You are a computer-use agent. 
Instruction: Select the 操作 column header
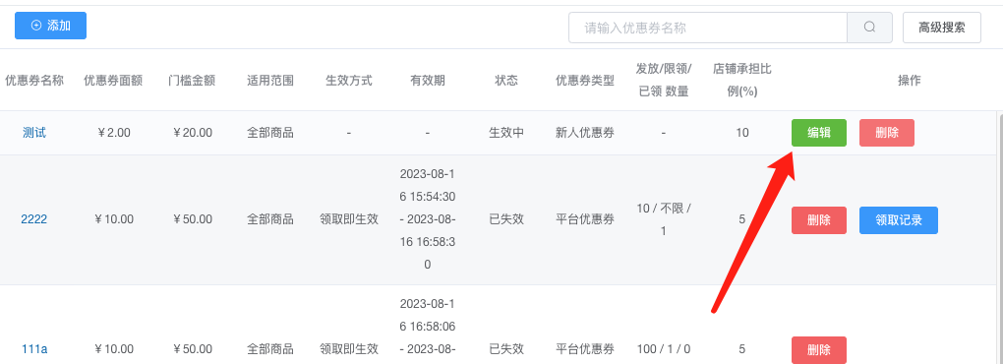coord(909,81)
